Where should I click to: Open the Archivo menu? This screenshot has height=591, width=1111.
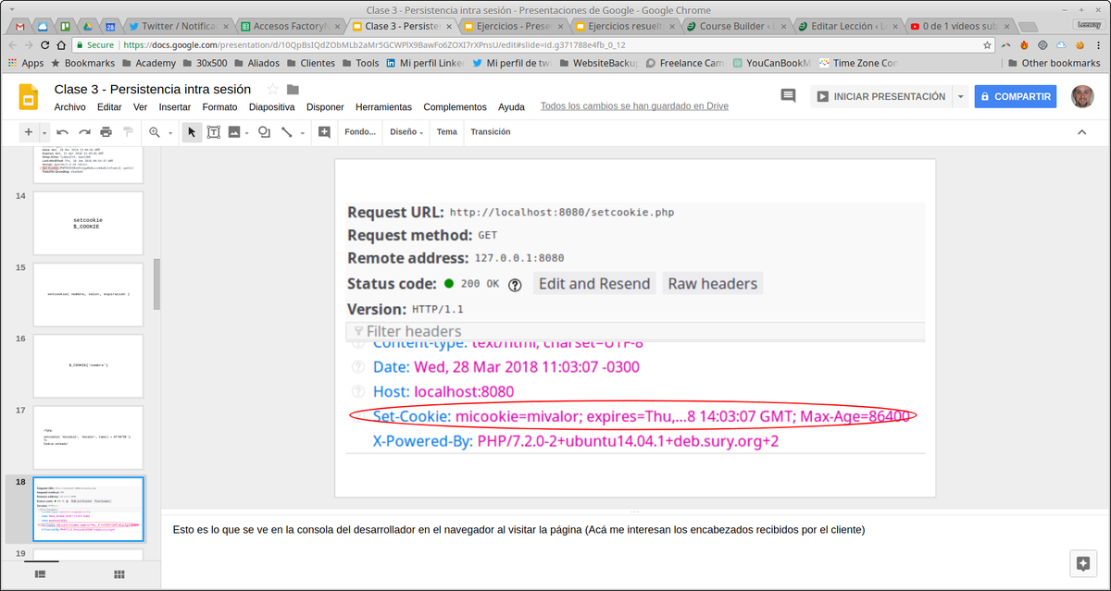70,107
